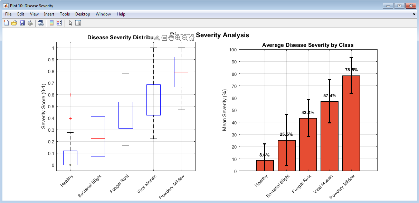The width and height of the screenshot is (419, 203).
Task: Click the zoom out magnifier above the boxplot
Action: [185, 38]
